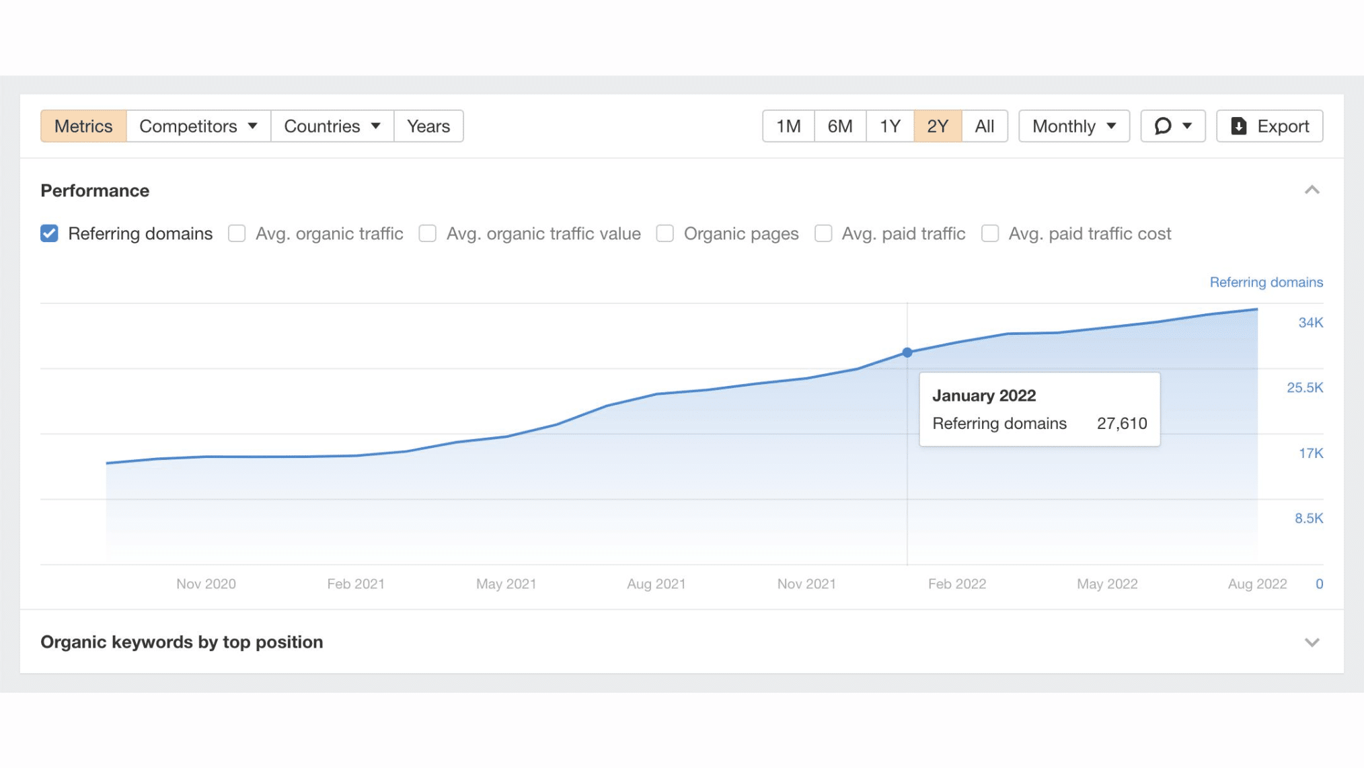The height and width of the screenshot is (768, 1364).
Task: Open the Competitors dropdown
Action: 198,126
